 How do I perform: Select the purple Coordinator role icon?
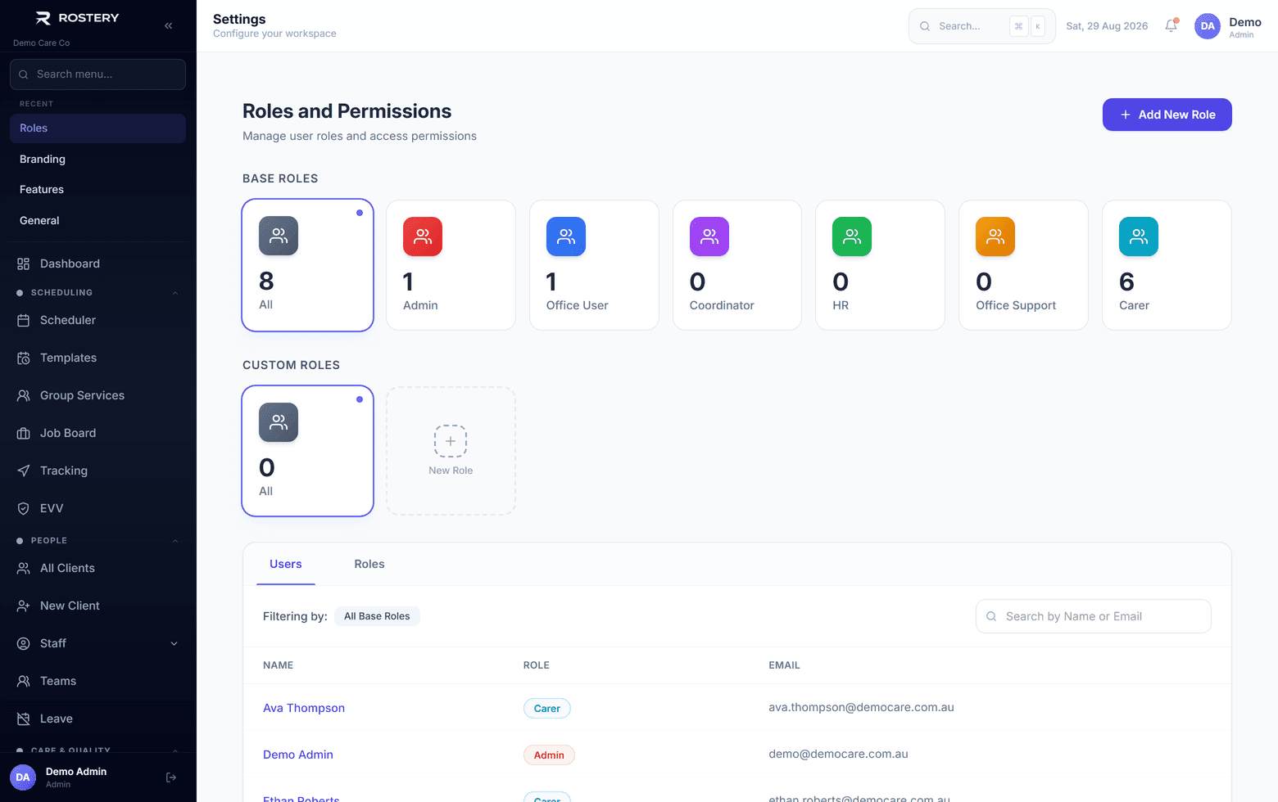pos(709,237)
